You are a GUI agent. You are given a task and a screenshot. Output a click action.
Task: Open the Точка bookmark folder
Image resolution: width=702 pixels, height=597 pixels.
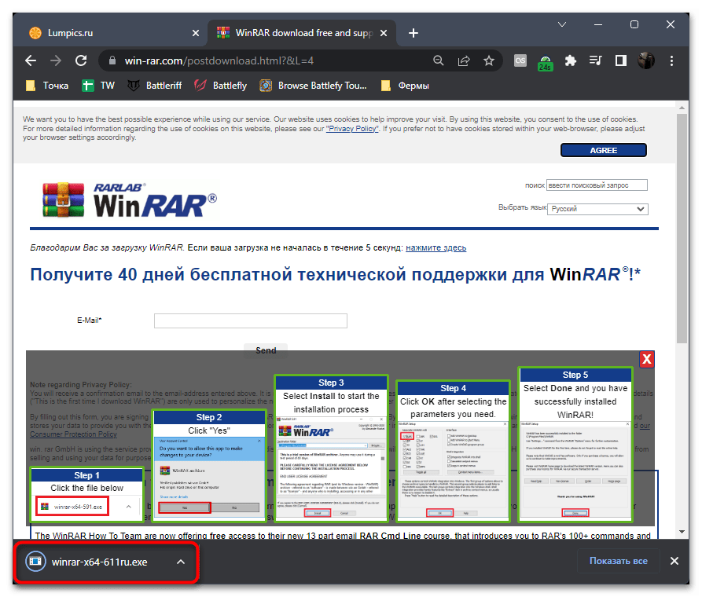coord(47,86)
